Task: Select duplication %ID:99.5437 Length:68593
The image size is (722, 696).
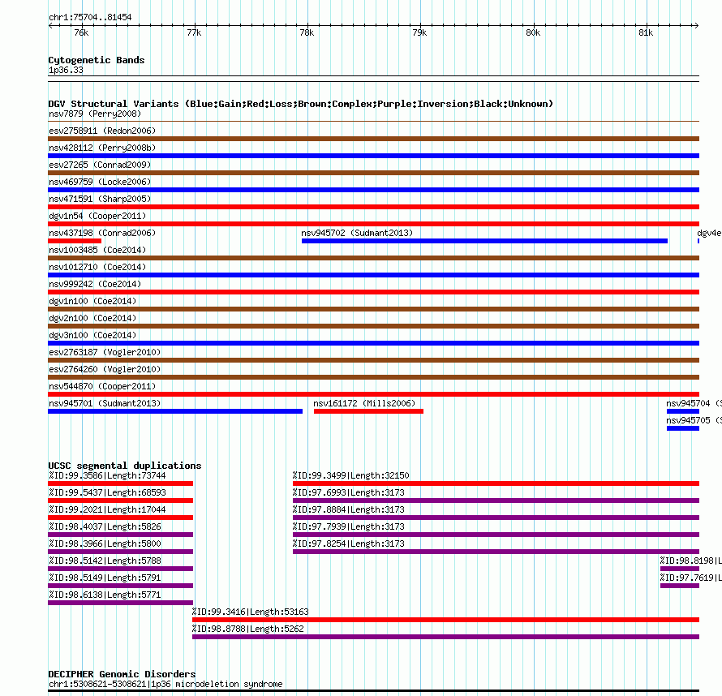Action: (120, 501)
